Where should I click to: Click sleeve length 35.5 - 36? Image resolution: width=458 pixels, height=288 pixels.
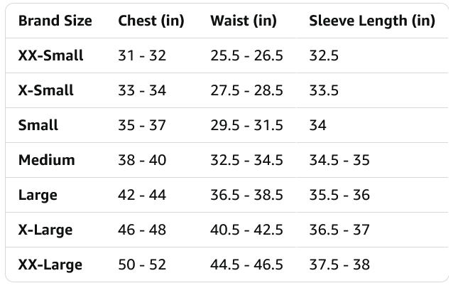tap(339, 195)
